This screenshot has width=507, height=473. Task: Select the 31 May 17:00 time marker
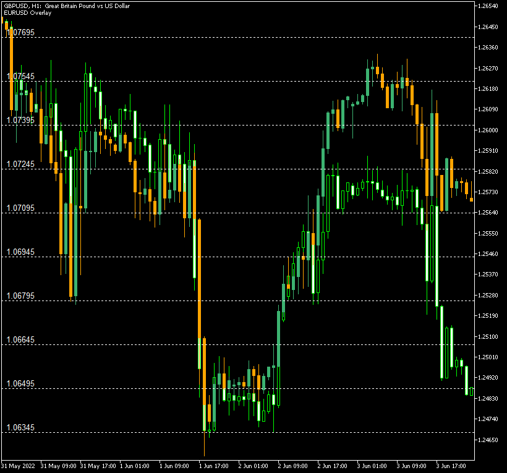click(x=98, y=466)
